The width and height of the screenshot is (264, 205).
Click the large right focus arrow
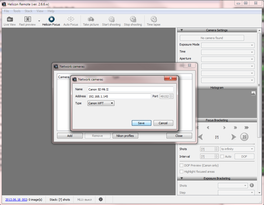coord(234,137)
